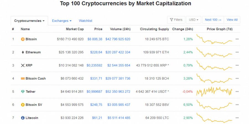Expand the Exchanges dropdown
Viewport: 249px width, 124px height.
[62, 21]
